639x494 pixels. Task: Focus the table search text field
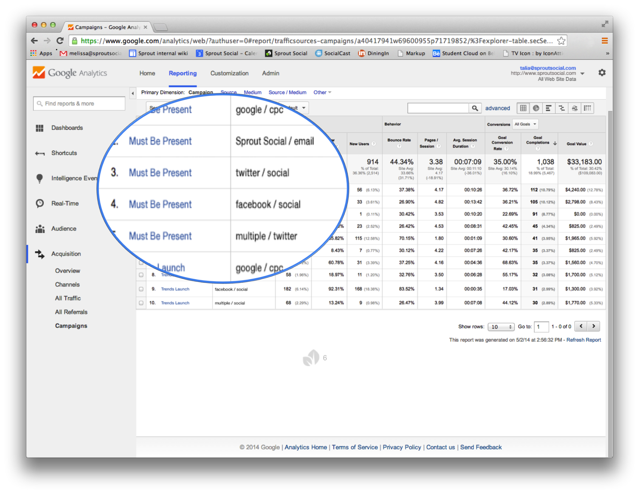[438, 108]
